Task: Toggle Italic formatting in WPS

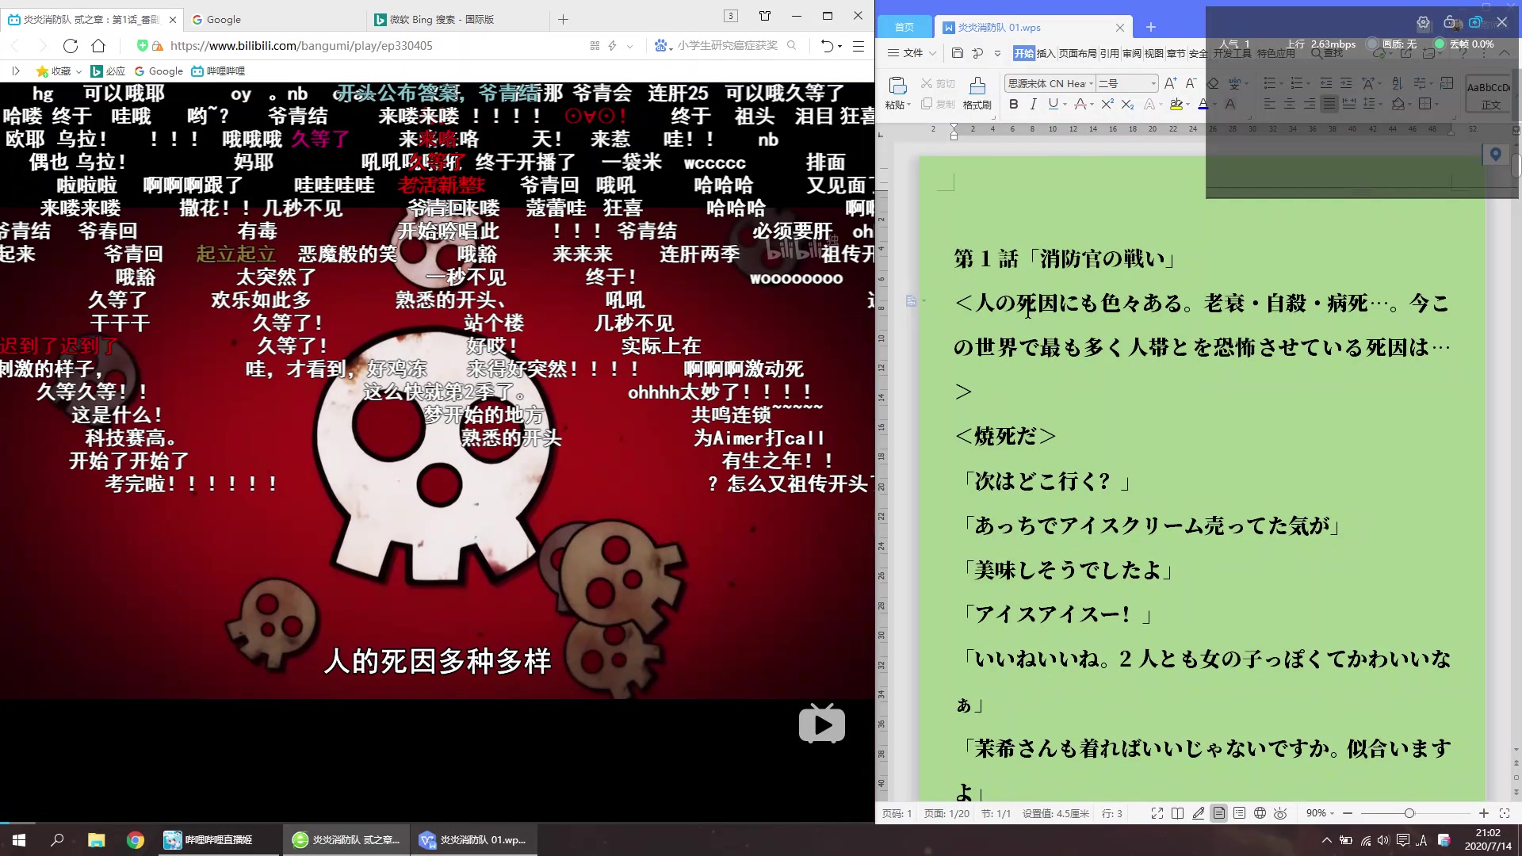Action: [x=1033, y=104]
